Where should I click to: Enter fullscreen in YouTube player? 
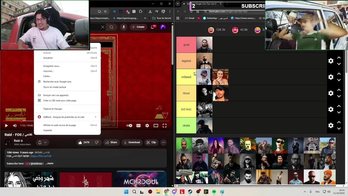click(164, 125)
